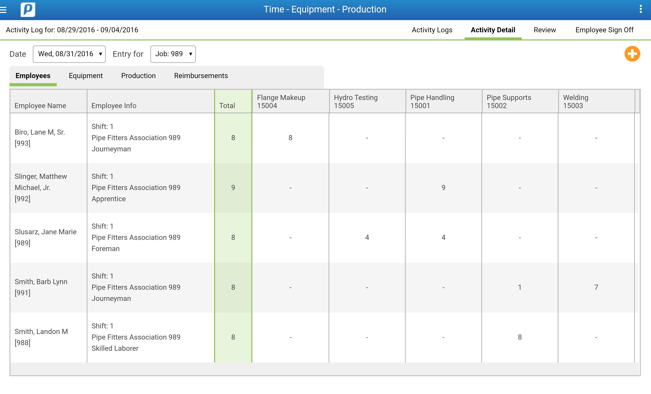Open the Review tab
This screenshot has width=651, height=394.
(545, 30)
